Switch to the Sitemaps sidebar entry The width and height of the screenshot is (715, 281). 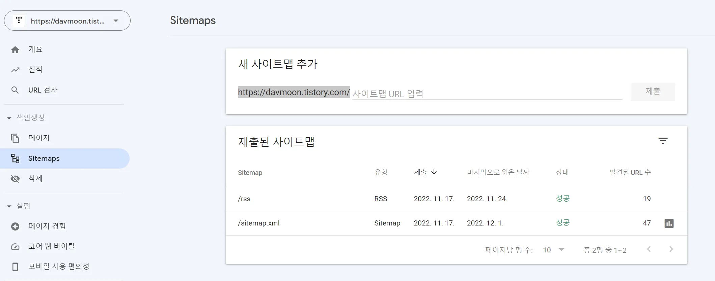click(44, 158)
